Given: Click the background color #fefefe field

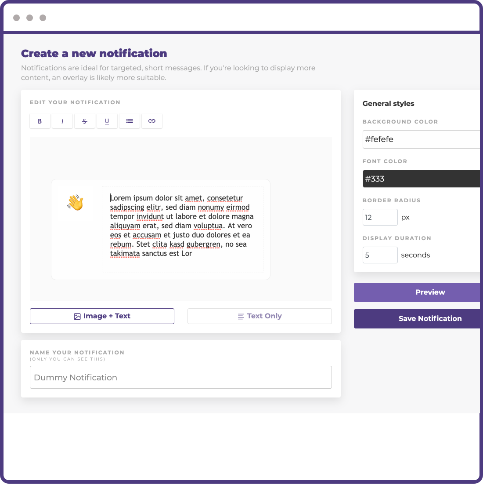Looking at the screenshot, I should 421,139.
